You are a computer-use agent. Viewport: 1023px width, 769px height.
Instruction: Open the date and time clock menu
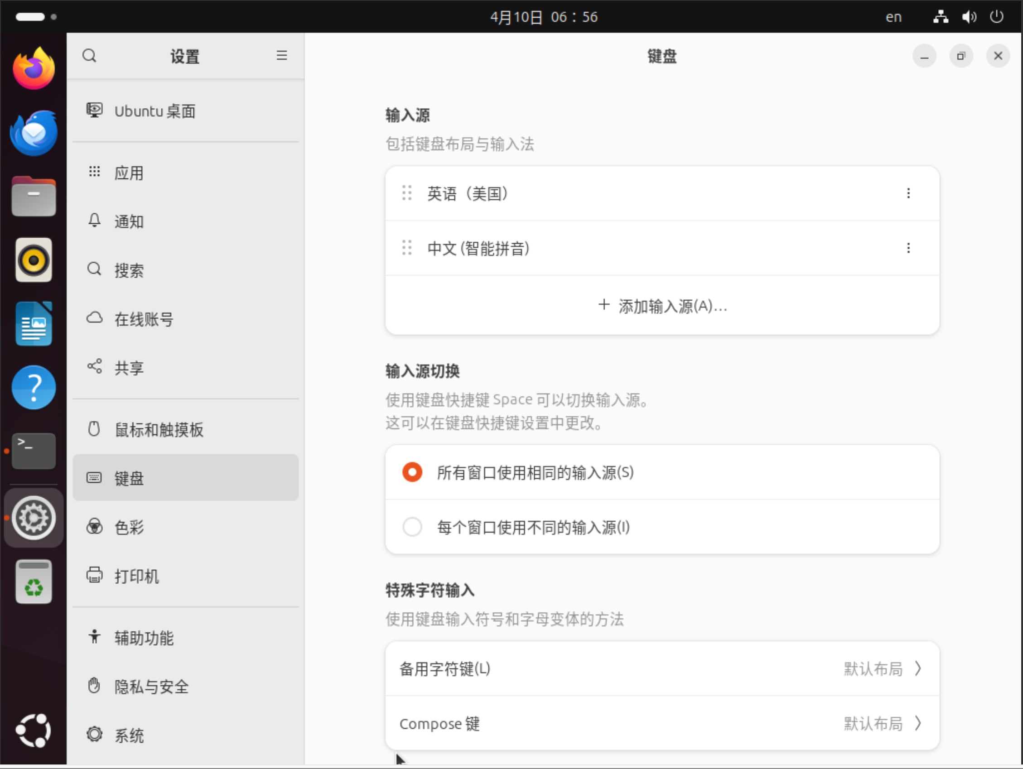(x=544, y=17)
